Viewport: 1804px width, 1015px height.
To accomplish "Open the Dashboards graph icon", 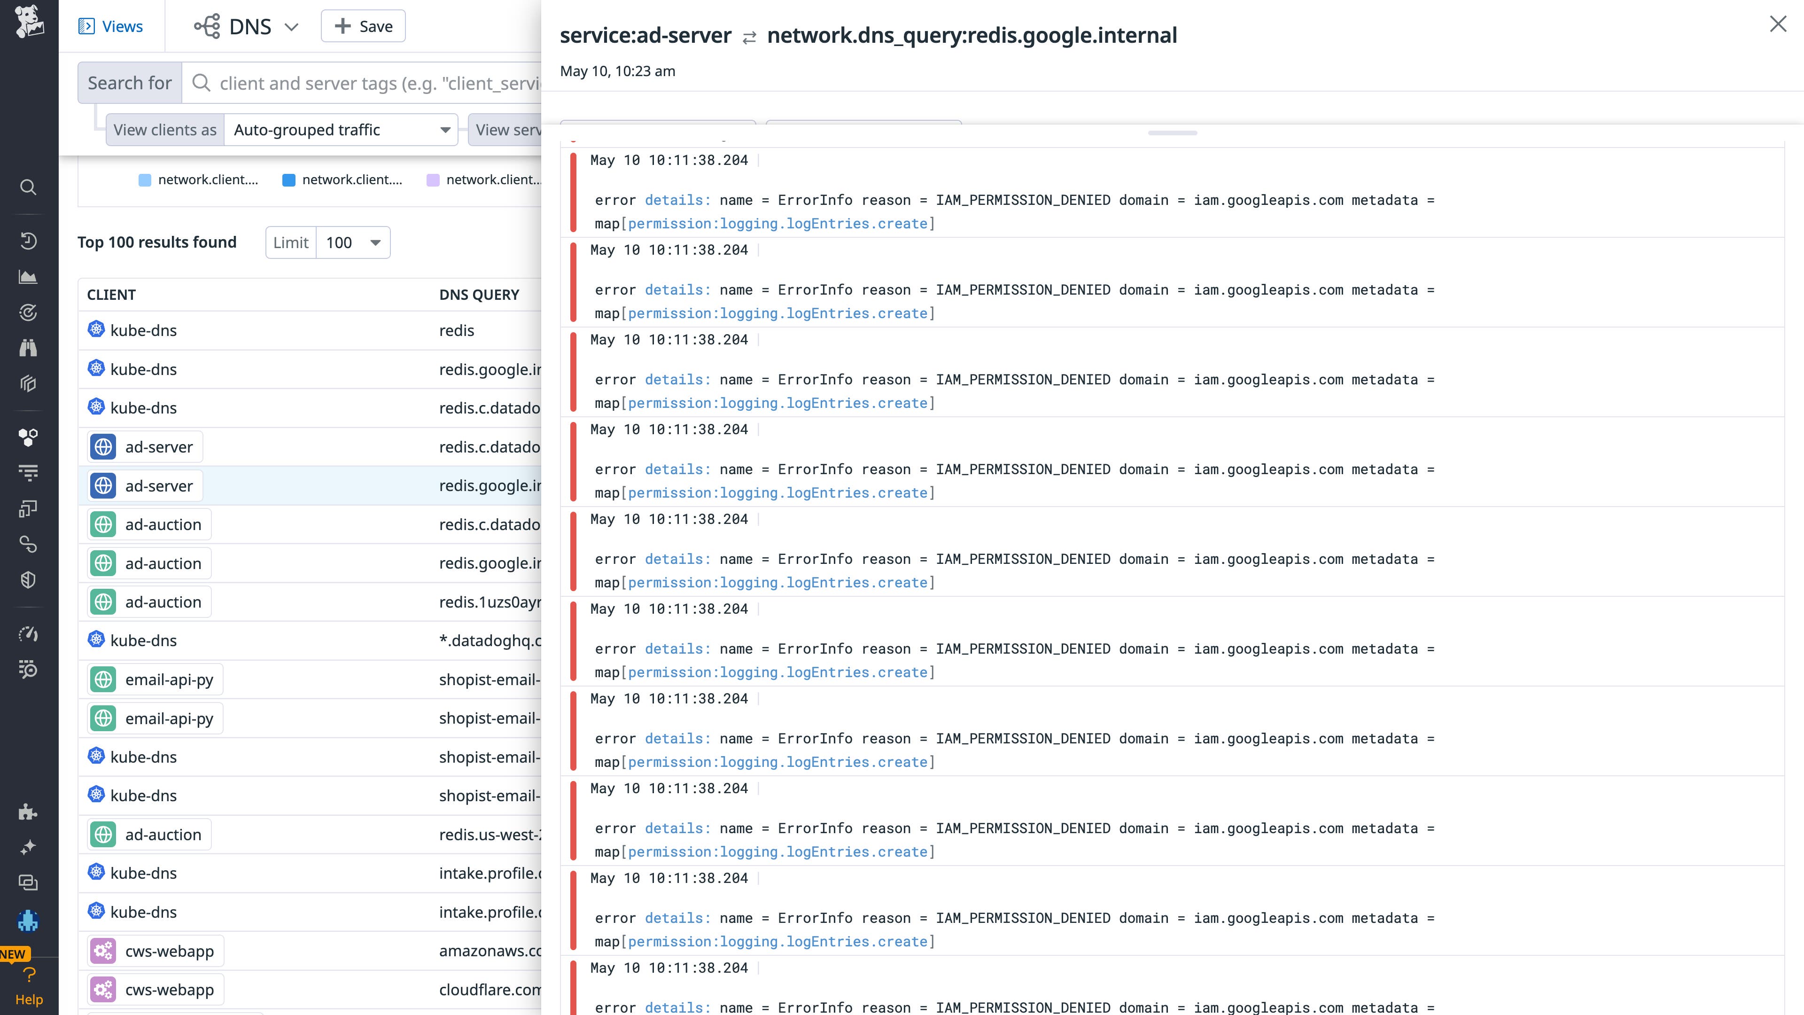I will [x=28, y=276].
